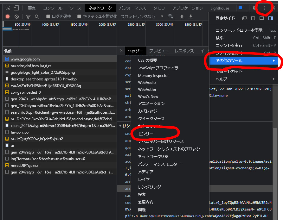The width and height of the screenshot is (283, 220).
Task: Switch to the ソース tab
Action: (76, 8)
